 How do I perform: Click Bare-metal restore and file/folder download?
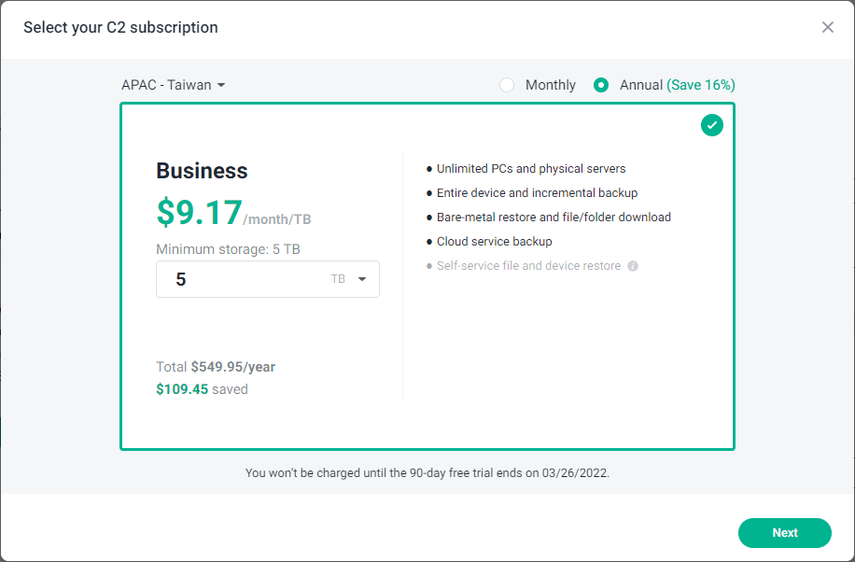tap(554, 218)
